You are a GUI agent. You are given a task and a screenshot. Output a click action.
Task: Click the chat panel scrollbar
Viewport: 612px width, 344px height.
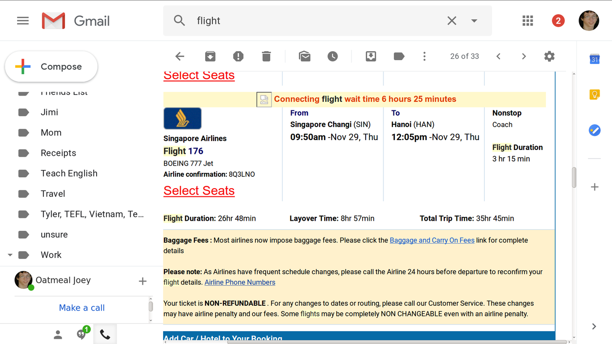click(151, 306)
